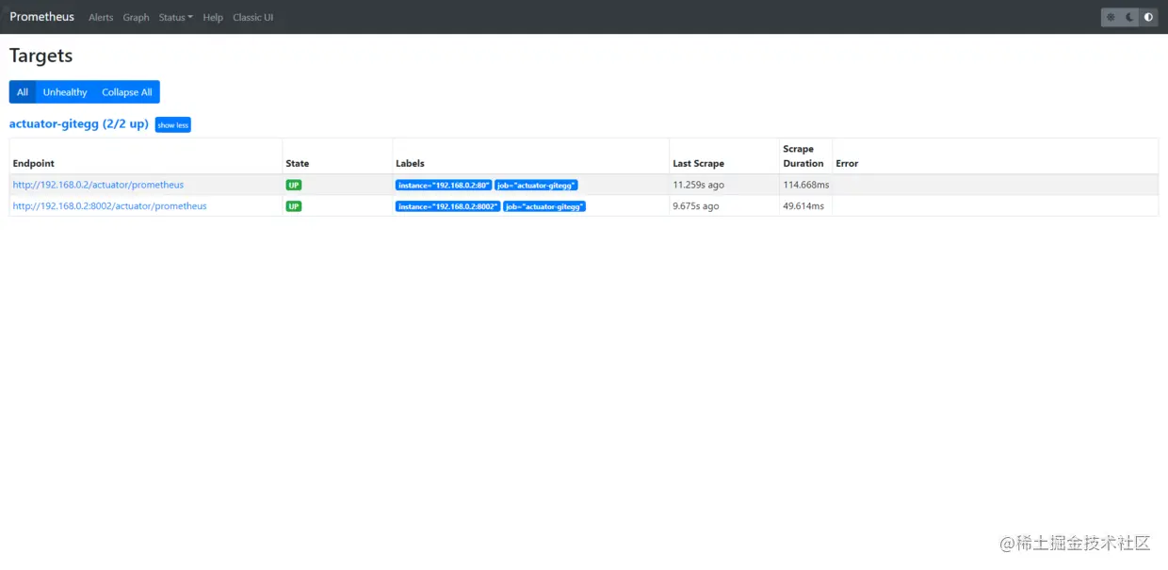Click UP badge for first actuator endpoint
Image resolution: width=1168 pixels, height=570 pixels.
coord(294,186)
